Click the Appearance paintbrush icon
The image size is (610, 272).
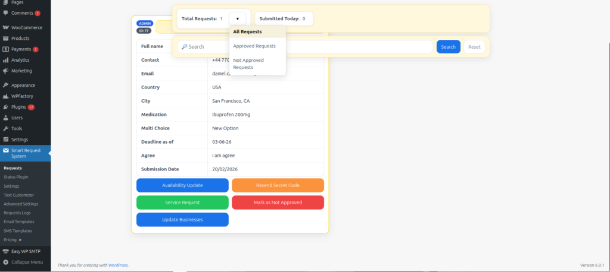click(6, 85)
